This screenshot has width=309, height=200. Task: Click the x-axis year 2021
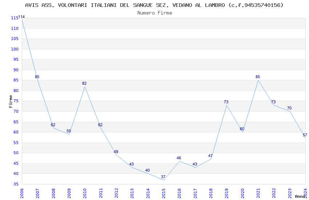pyautogui.click(x=258, y=193)
